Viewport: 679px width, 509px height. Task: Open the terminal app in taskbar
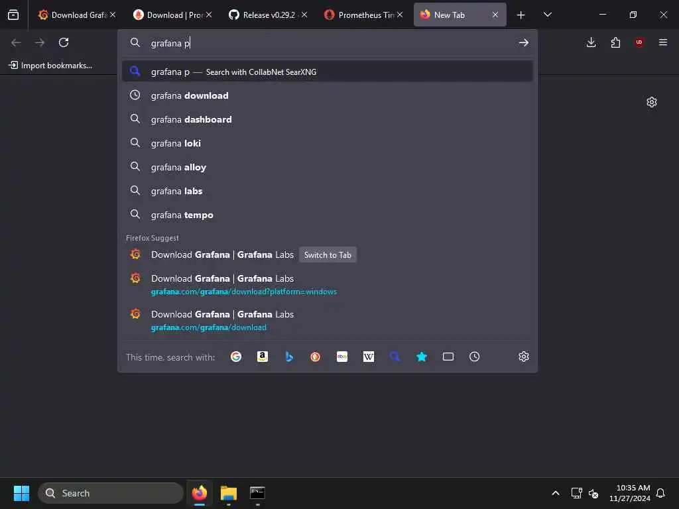click(257, 493)
